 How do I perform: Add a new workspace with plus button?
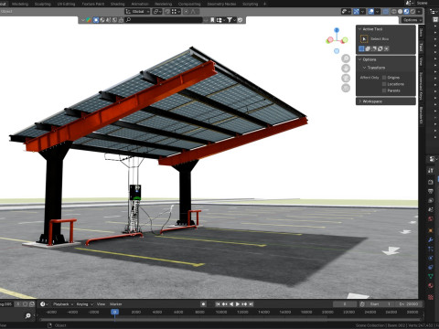click(264, 4)
